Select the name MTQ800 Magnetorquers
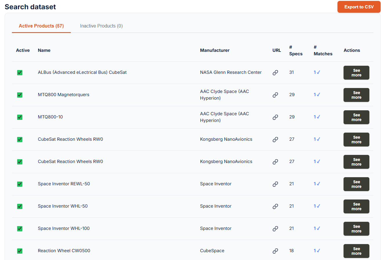Screen dimensions: 383x260 [x=64, y=95]
